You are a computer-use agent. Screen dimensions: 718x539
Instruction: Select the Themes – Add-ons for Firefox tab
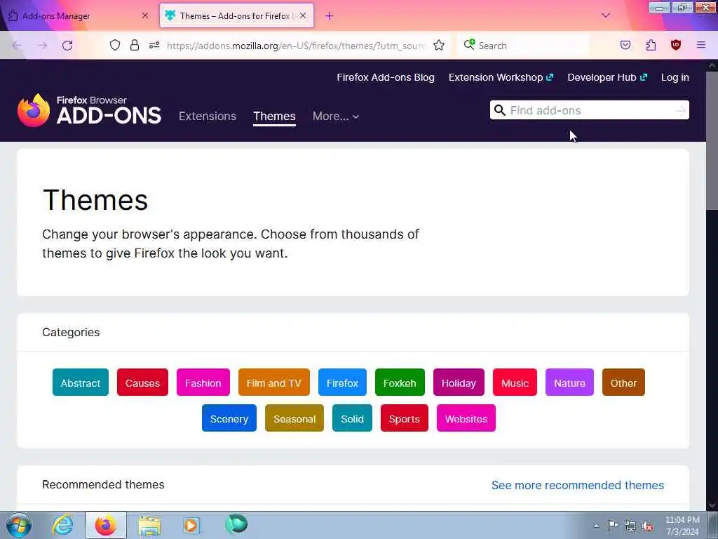(x=236, y=15)
